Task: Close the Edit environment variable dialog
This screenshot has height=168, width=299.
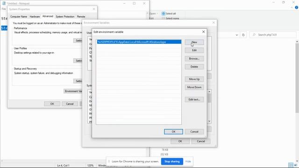Action: [x=204, y=32]
